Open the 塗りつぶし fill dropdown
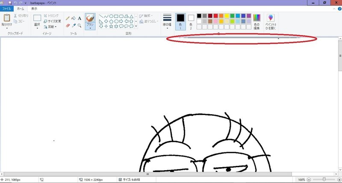 click(x=148, y=21)
